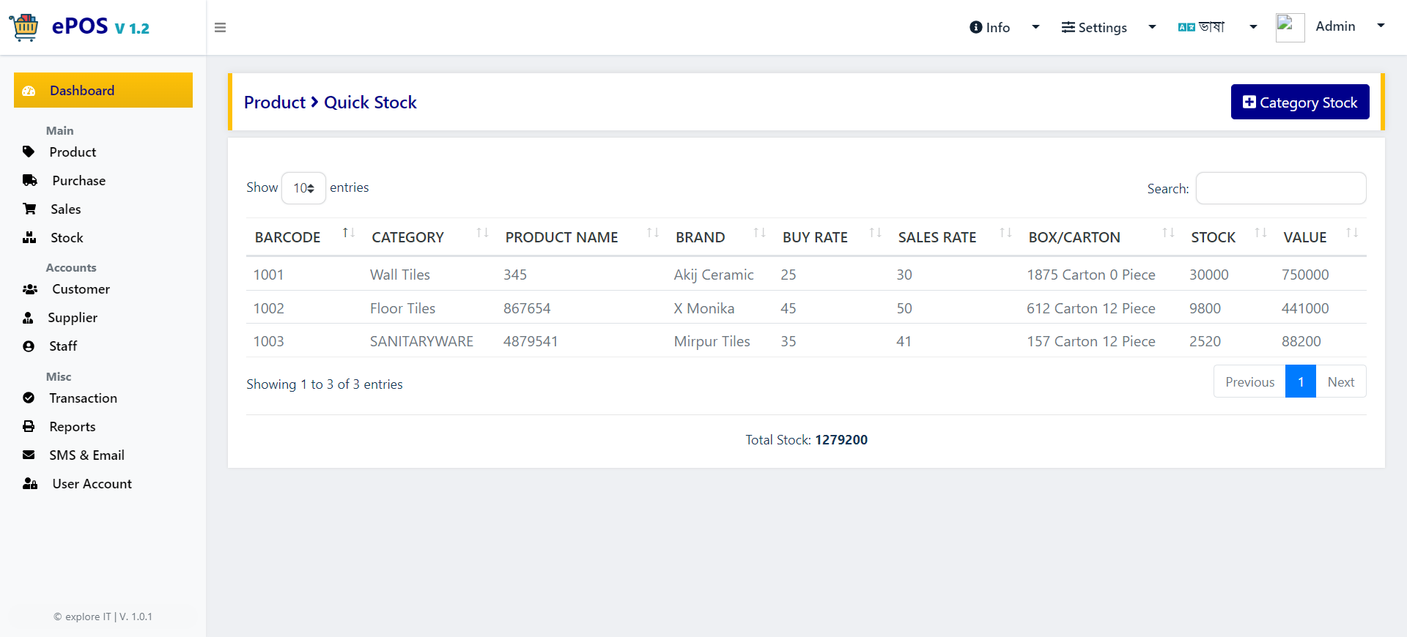Open the entries-per-page dropdown
This screenshot has width=1407, height=637.
(x=303, y=188)
